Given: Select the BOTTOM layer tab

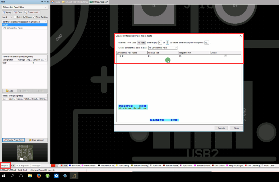Looking at the screenshot, I should tap(75, 165).
